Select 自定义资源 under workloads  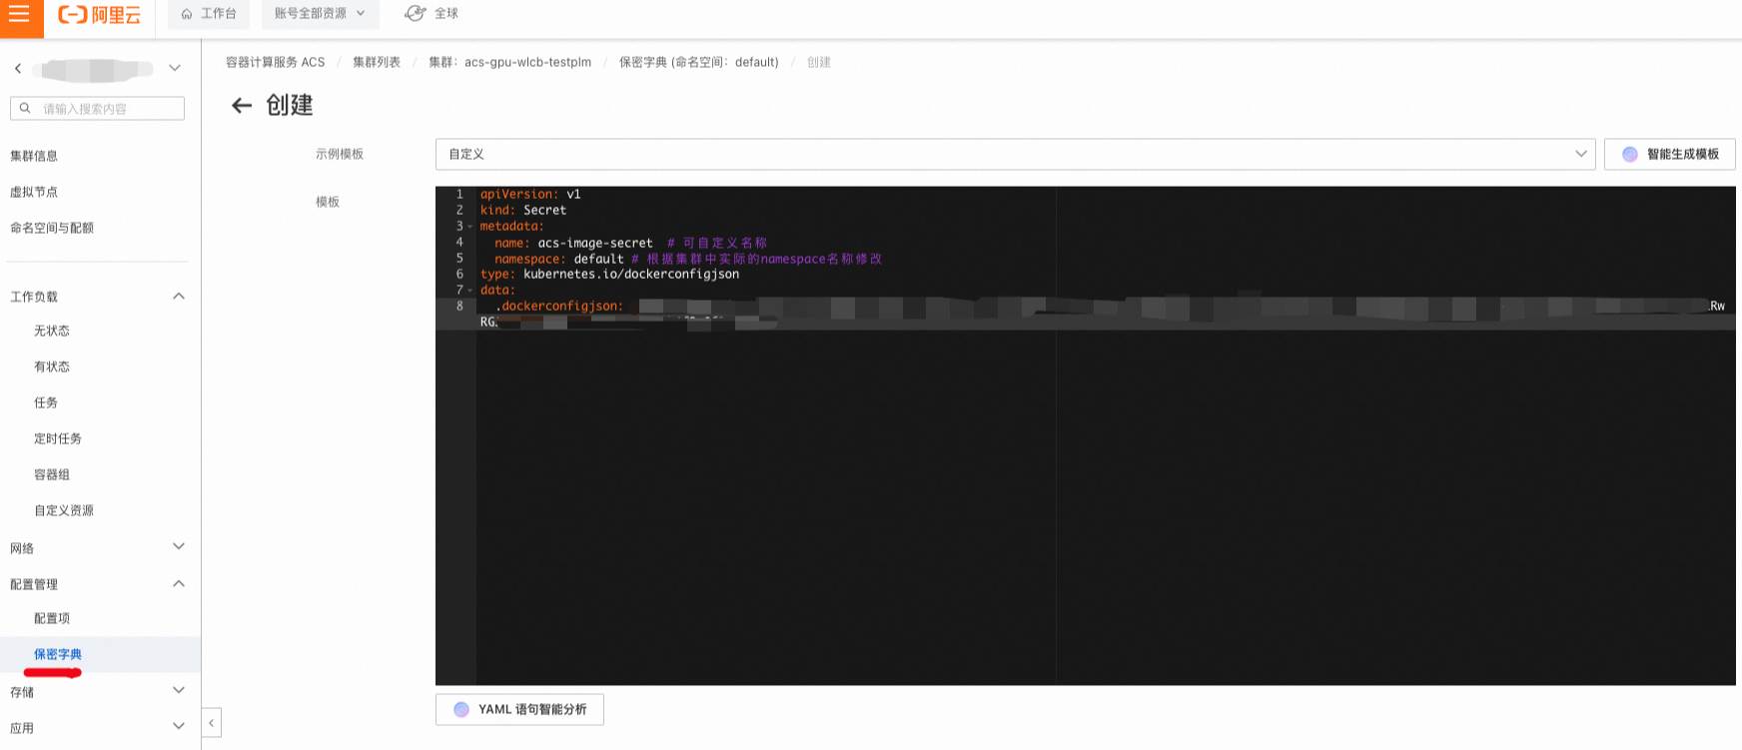(64, 510)
